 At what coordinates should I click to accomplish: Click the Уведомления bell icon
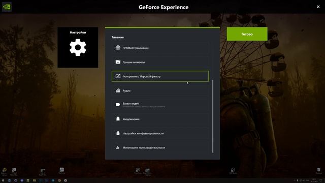point(118,118)
